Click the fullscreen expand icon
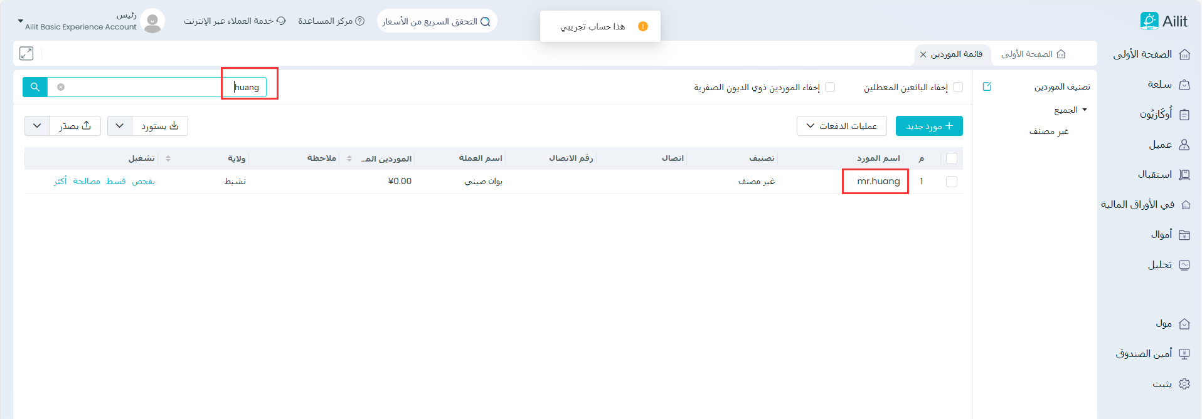 click(26, 54)
